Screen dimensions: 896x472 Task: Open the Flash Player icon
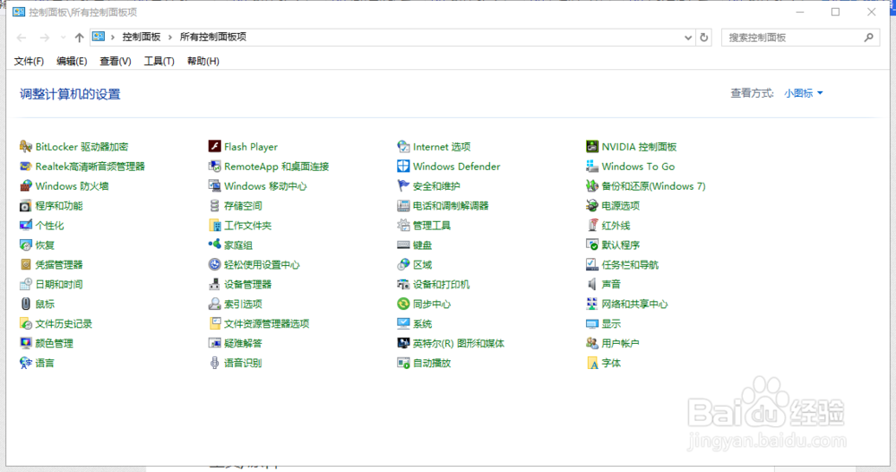(x=214, y=147)
